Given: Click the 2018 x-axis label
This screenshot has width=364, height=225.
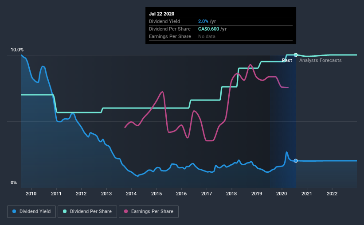Looking at the screenshot, I should (231, 194).
